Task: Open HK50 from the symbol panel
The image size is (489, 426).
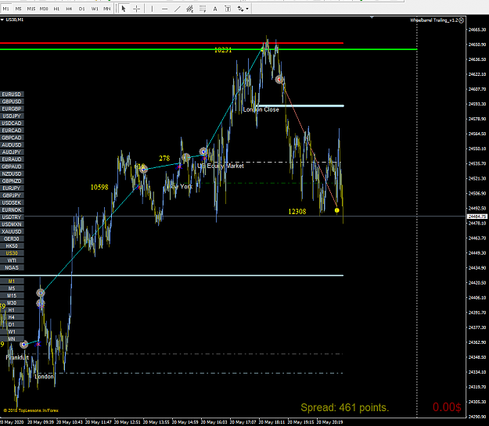Action: point(12,246)
